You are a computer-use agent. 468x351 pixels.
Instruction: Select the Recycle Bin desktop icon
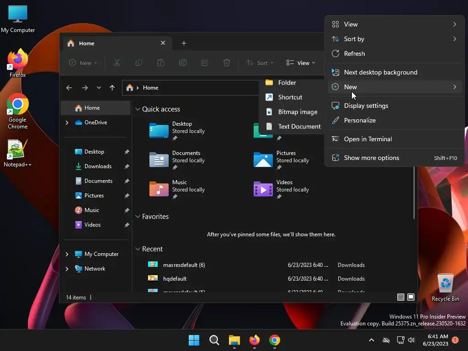point(445,287)
